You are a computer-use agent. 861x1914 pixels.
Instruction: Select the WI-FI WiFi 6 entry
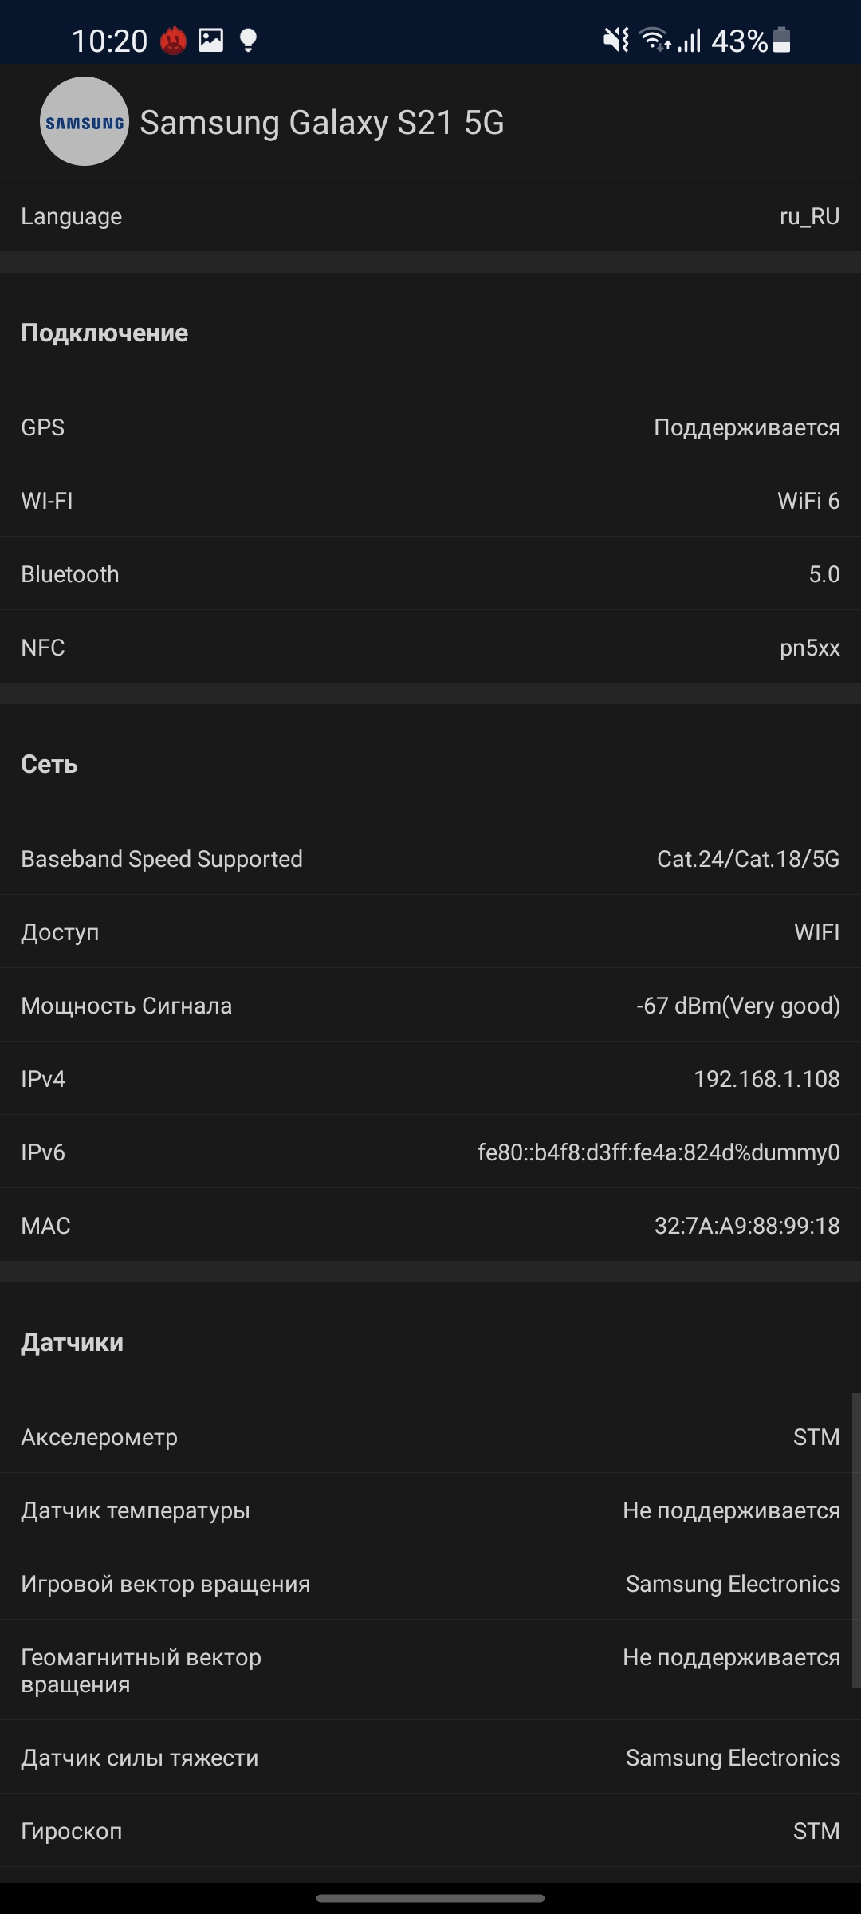[431, 501]
